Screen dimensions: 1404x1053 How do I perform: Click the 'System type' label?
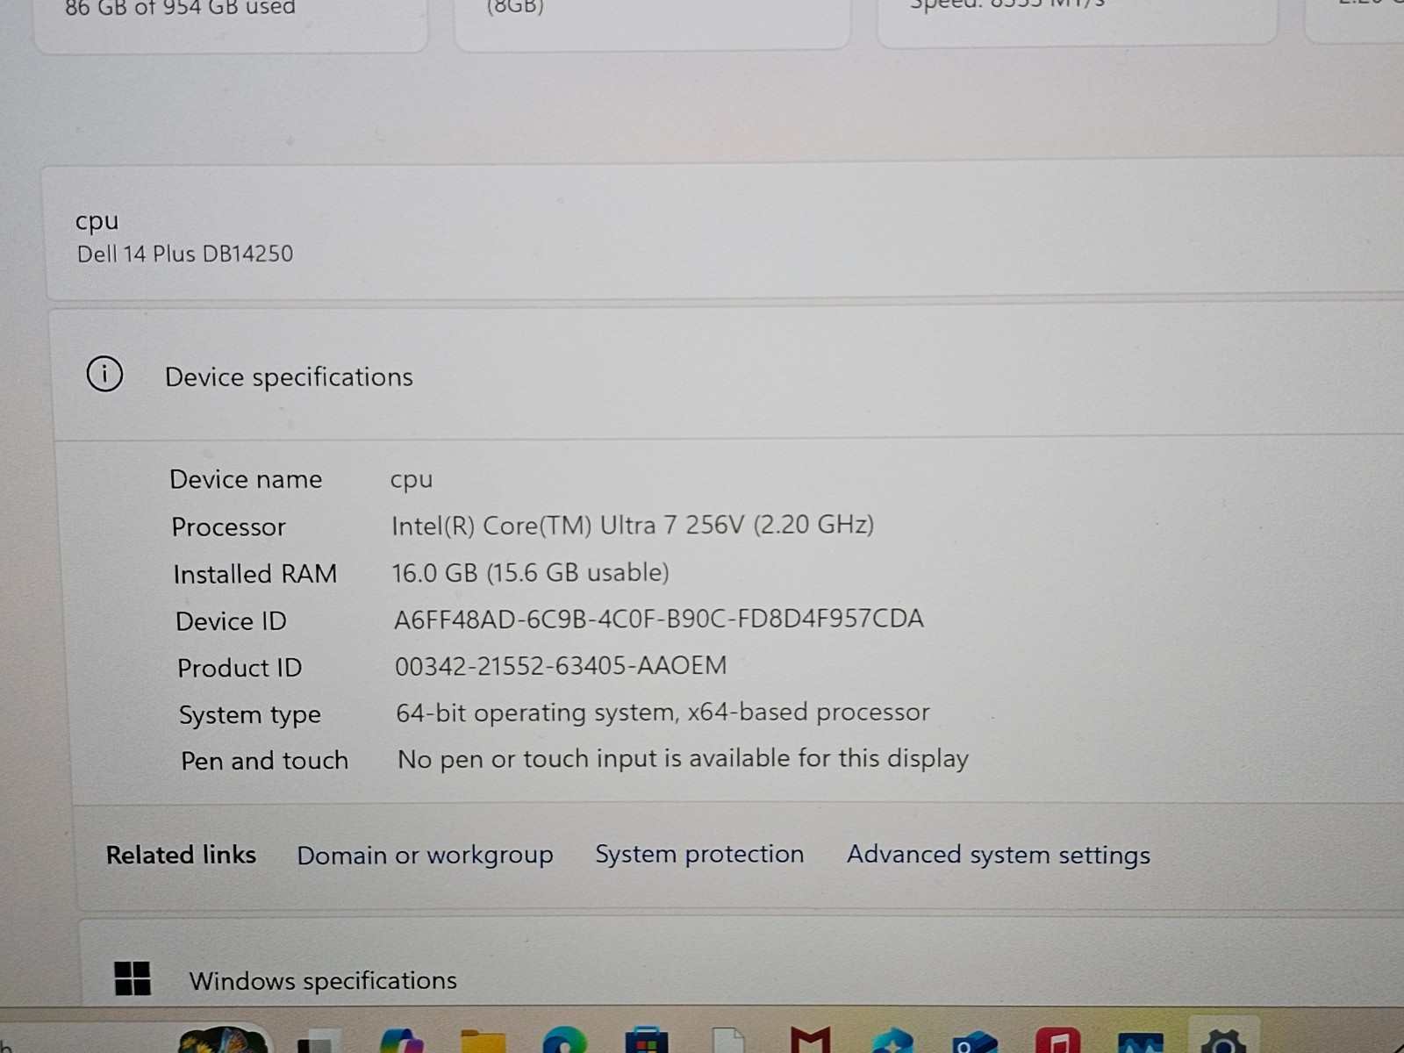tap(250, 716)
